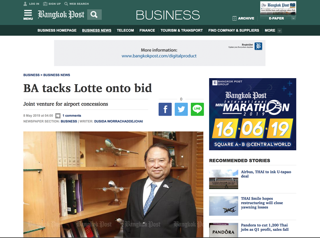Share article via Twitter icon

(x=181, y=109)
